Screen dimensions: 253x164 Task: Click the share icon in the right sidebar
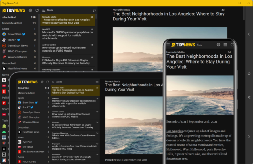point(249,97)
